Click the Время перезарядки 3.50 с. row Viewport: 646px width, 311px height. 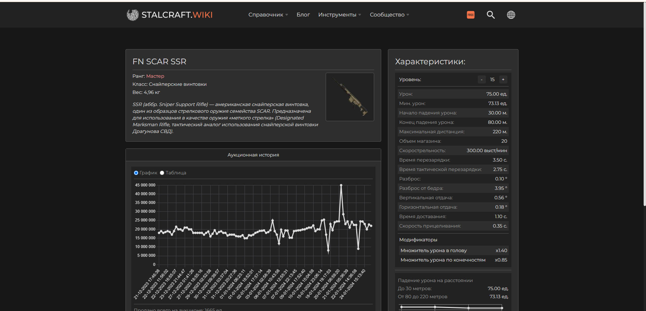(453, 160)
